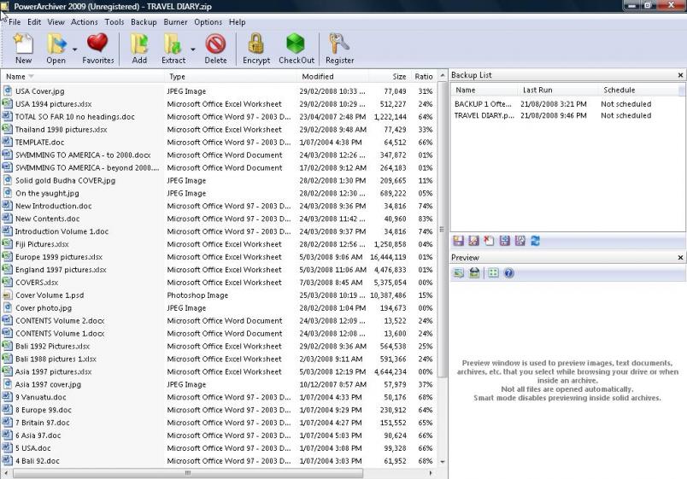
Task: Click the vertical scrollbar down arrow of the file list
Action: tap(442, 462)
